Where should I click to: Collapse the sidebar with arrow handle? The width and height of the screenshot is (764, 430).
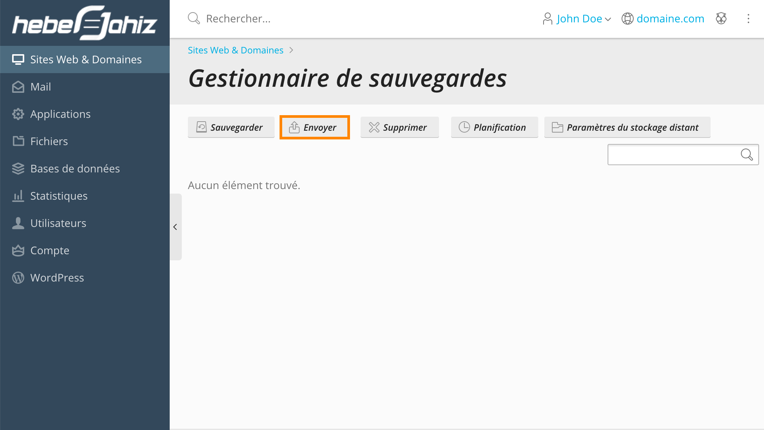pyautogui.click(x=175, y=227)
